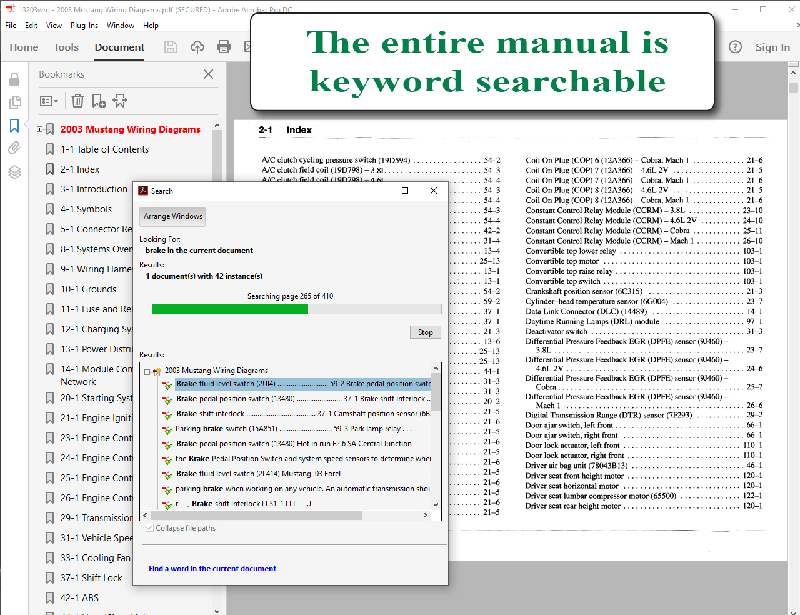Open the Plug-Ins menu

(x=84, y=26)
